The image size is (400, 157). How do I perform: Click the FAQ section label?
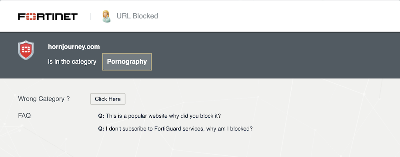coord(24,116)
